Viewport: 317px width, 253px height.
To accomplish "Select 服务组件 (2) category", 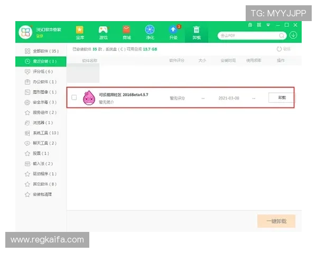I will point(41,113).
